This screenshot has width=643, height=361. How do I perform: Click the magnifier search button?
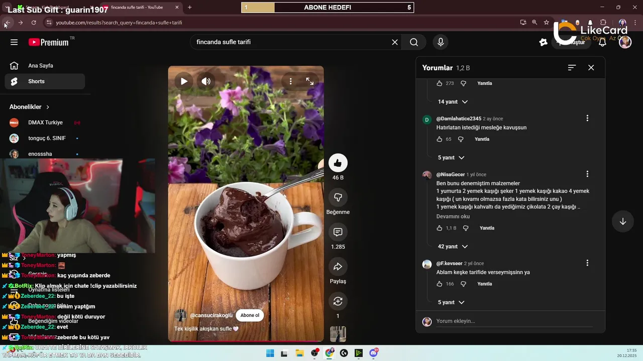pyautogui.click(x=414, y=42)
